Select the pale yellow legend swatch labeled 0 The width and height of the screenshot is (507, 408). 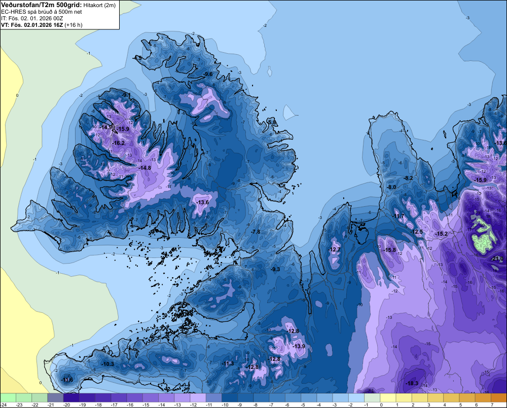pyautogui.click(x=388, y=397)
